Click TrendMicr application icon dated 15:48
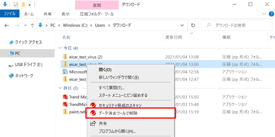Screen dimensions: 275x137 pyautogui.click(x=65, y=104)
